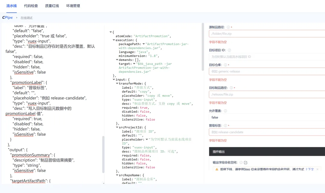Collapse the execution node in the JSON tree
Screen dimensions: 325x193
(114, 40)
